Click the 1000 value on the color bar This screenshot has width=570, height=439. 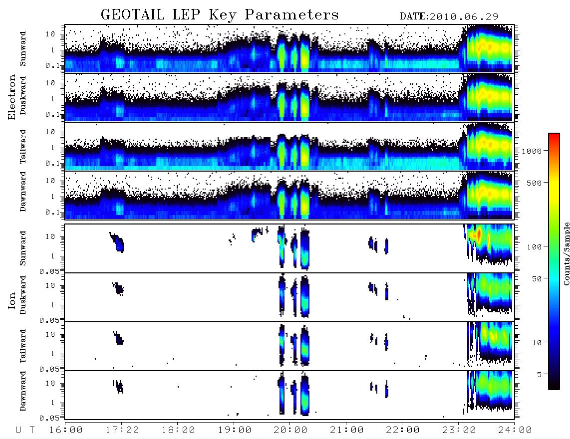[532, 151]
